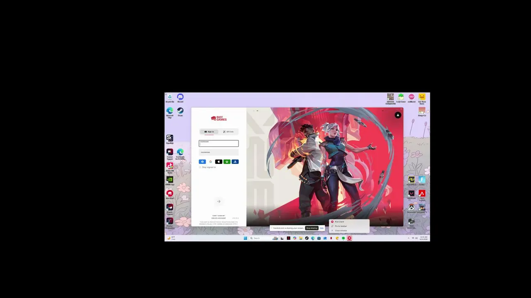Open the Terms of Service link
The image size is (531, 298).
pyautogui.click(x=225, y=224)
